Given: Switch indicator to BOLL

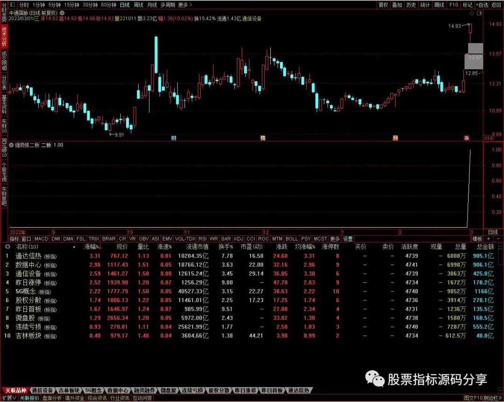Looking at the screenshot, I should click(292, 239).
